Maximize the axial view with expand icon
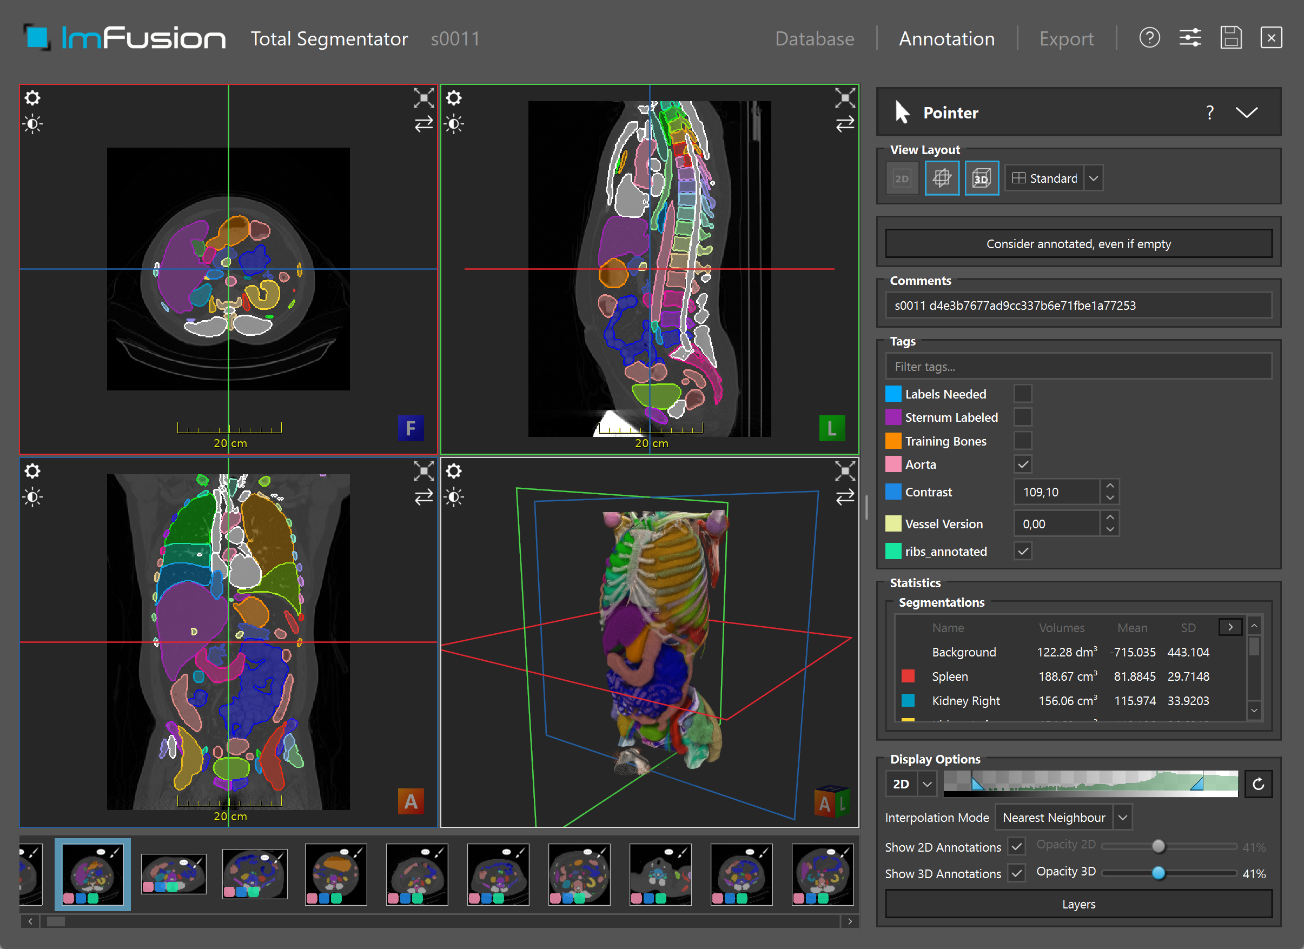Screen dimensions: 1304x949 click(x=423, y=98)
